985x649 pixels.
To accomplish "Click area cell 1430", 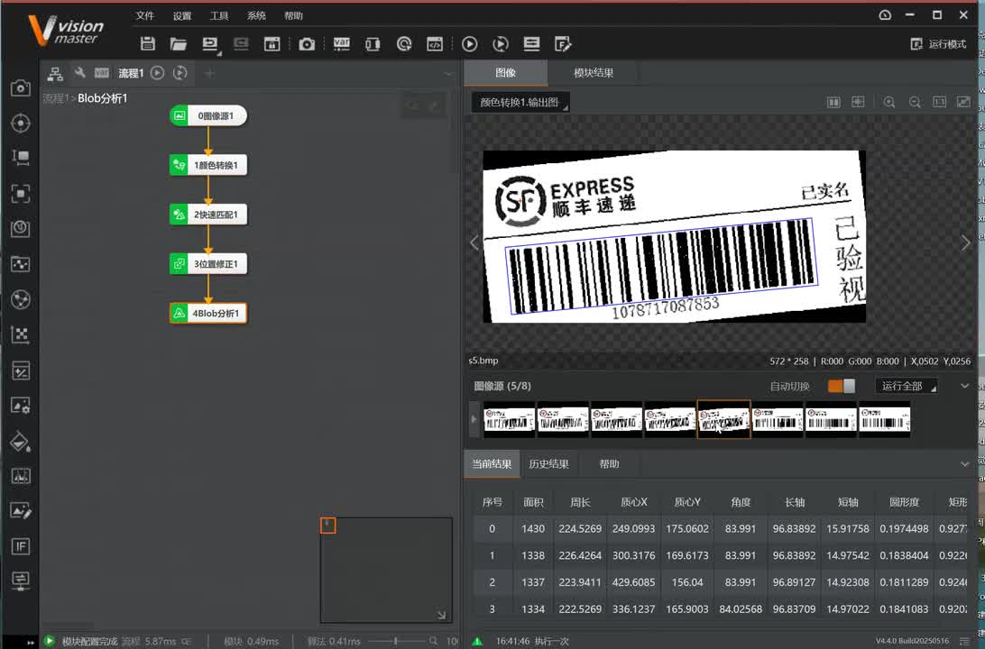I will point(533,528).
